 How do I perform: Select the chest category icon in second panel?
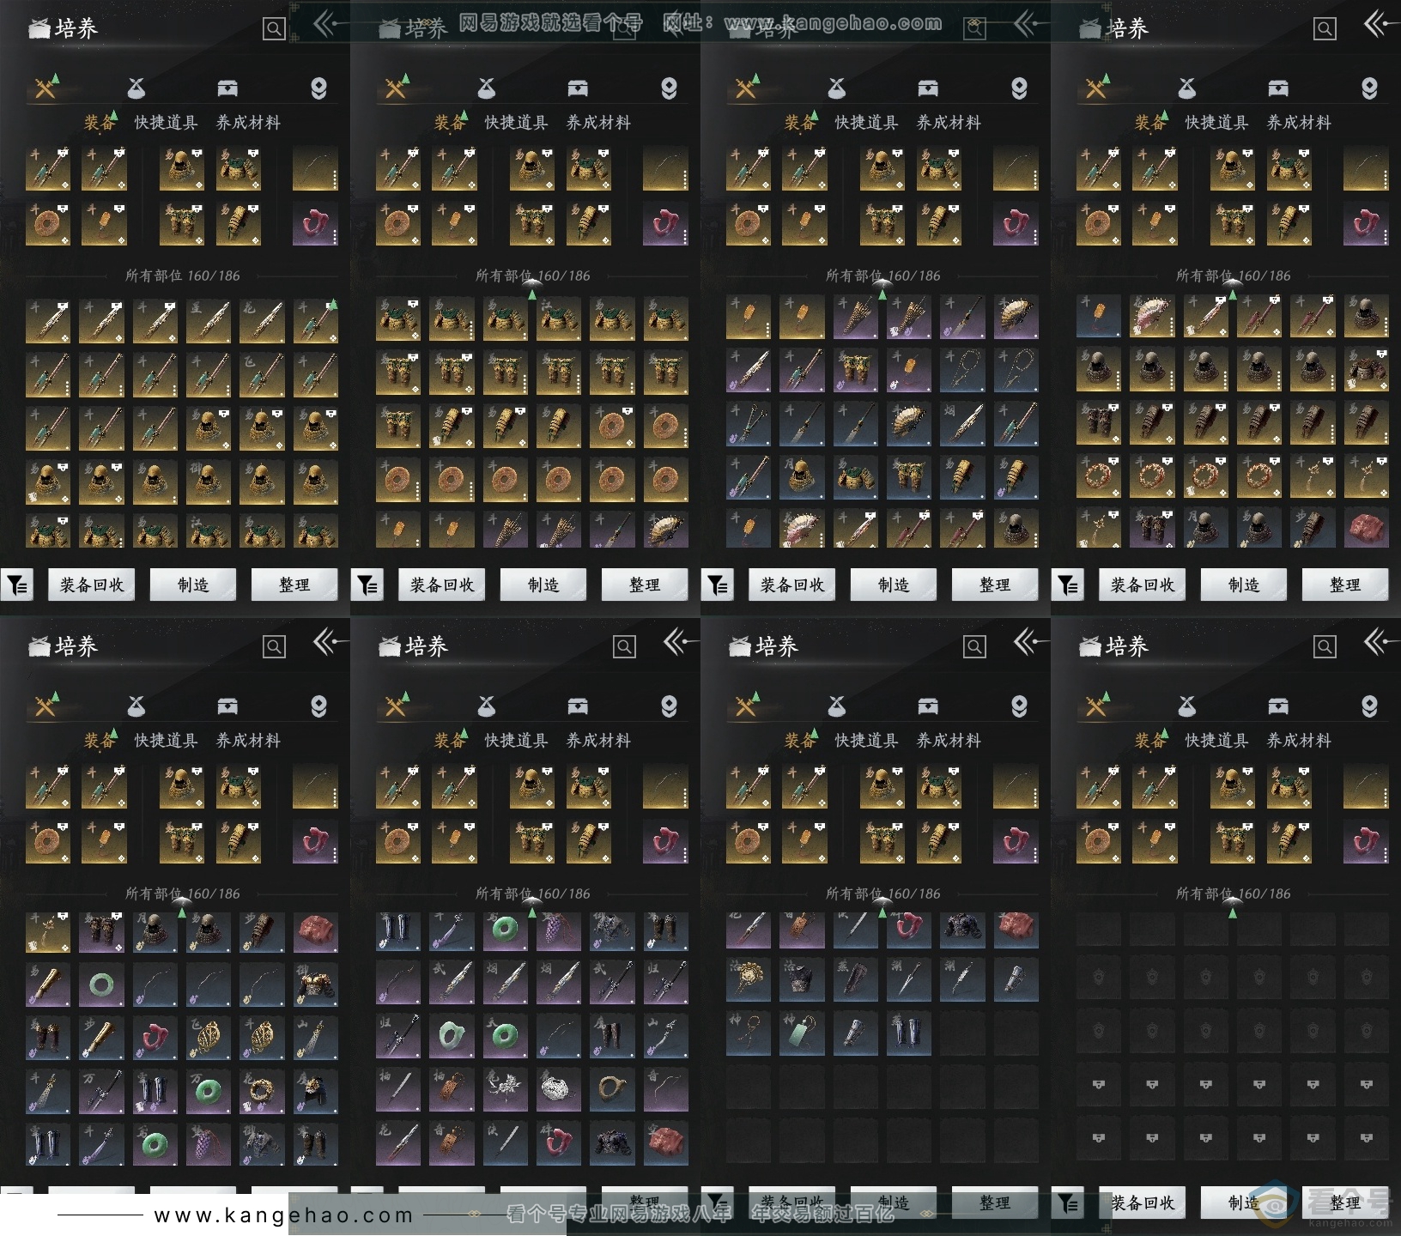click(x=578, y=88)
